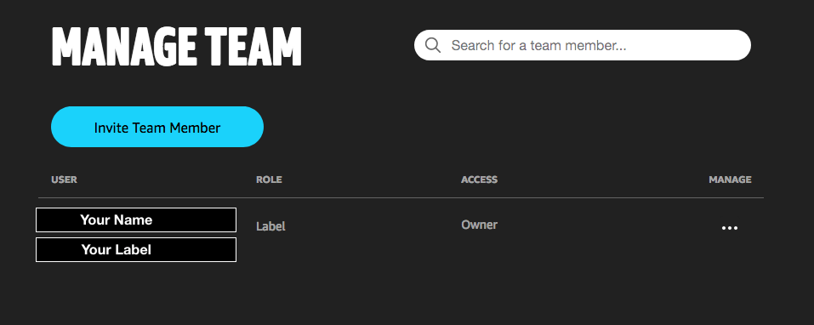This screenshot has height=325, width=814.
Task: Click the word MANAGE in the heading
Action: [x=123, y=47]
